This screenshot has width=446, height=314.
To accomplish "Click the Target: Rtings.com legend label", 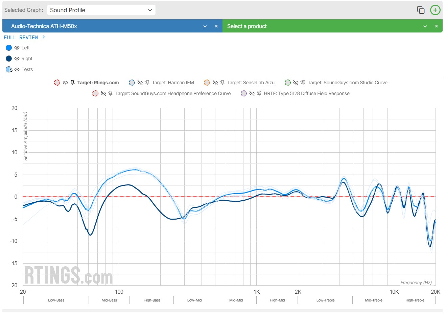I will [98, 83].
